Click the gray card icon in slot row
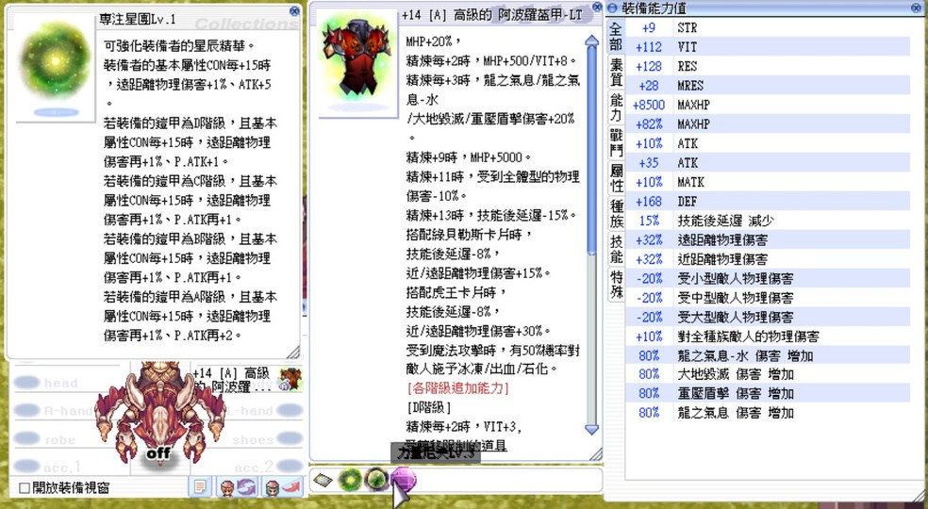The image size is (928, 509). [x=323, y=479]
